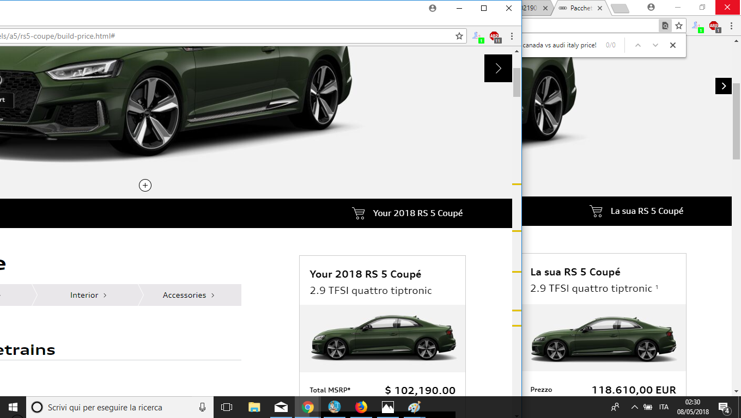Open Firefox from the taskbar
Screen dimensions: 741x418
click(361, 407)
